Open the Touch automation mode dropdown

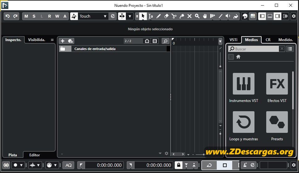pos(93,16)
